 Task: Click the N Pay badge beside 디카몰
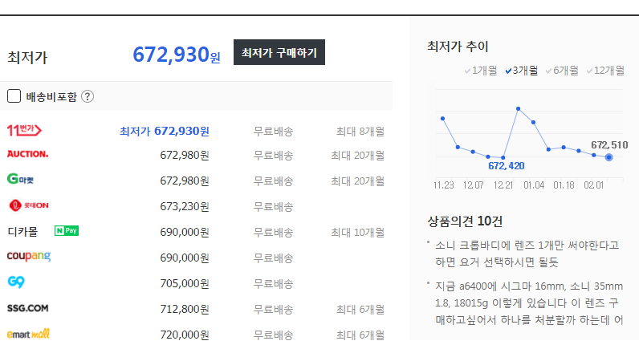67,231
